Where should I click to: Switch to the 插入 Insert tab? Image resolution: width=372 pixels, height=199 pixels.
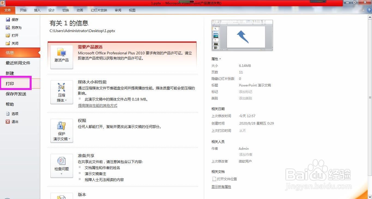pyautogui.click(x=37, y=10)
